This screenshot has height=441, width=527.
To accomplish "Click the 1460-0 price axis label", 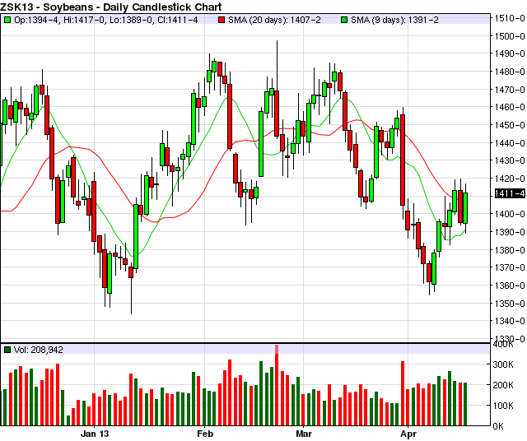I will click(510, 107).
